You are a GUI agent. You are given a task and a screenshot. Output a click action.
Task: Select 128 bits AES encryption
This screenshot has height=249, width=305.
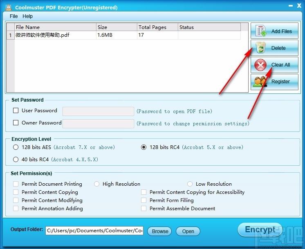pyautogui.click(x=16, y=147)
